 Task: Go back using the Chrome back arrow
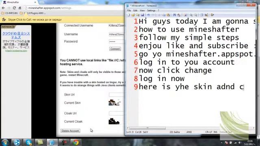tap(3, 8)
